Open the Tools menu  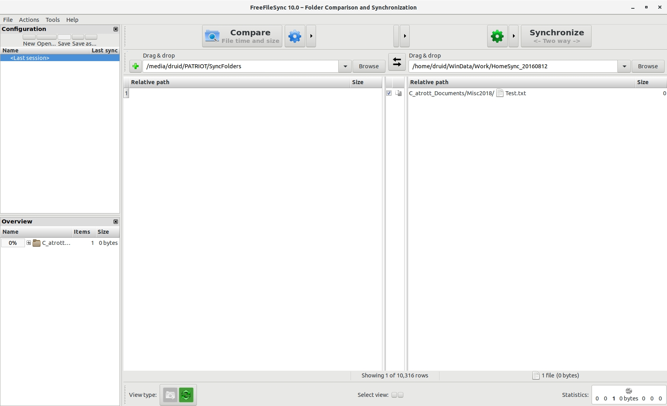click(52, 20)
